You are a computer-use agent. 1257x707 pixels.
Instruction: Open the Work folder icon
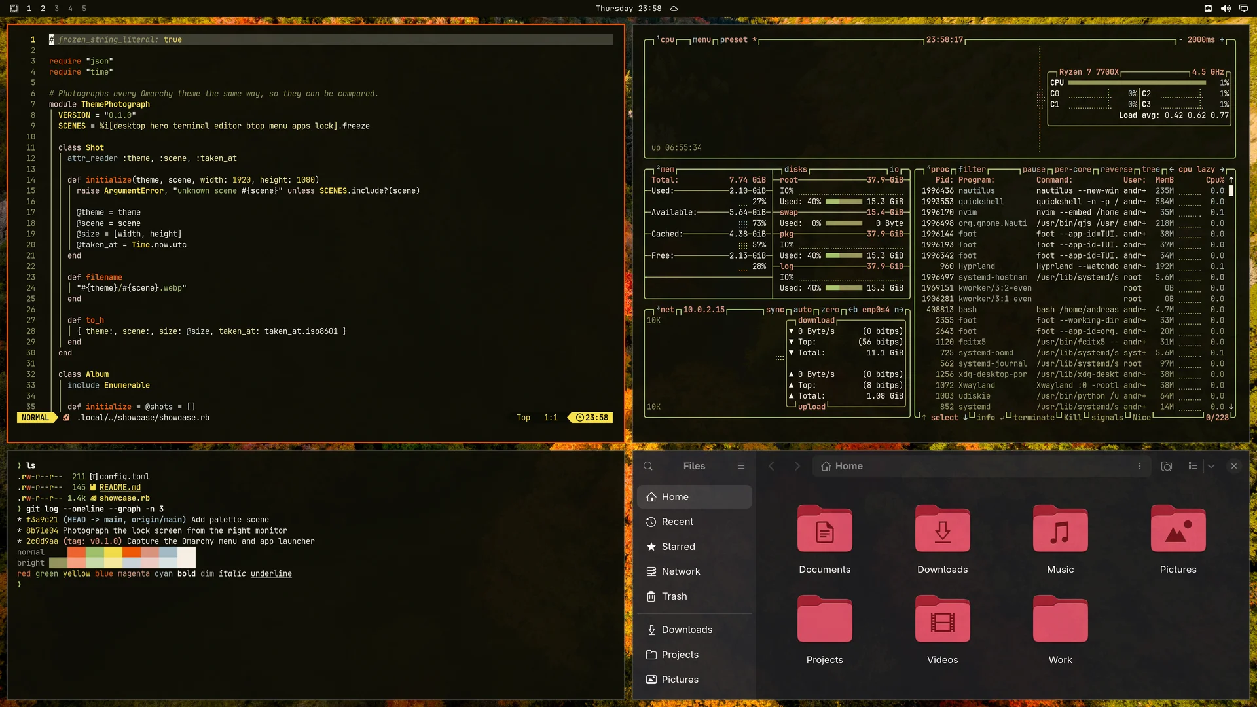1061,619
